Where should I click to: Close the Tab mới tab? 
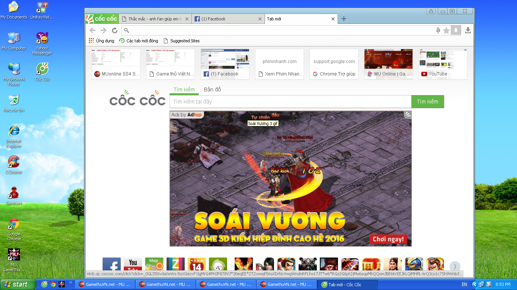pyautogui.click(x=333, y=19)
